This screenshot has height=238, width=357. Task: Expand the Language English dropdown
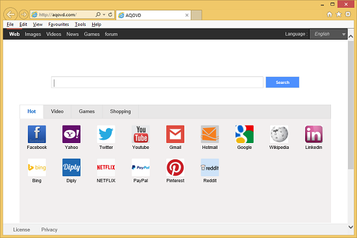pyautogui.click(x=328, y=34)
